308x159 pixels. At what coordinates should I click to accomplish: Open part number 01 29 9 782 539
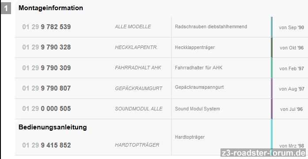tap(46, 27)
